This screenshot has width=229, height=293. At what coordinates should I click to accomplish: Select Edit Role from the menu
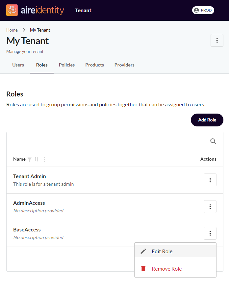point(175,251)
